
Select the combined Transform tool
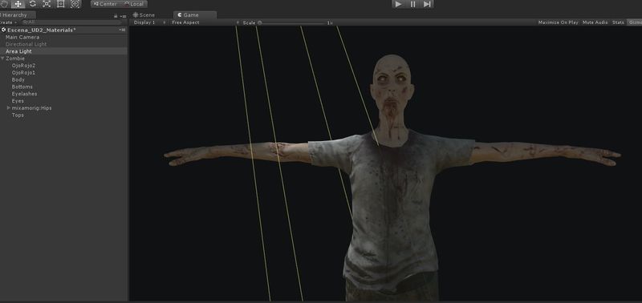click(x=75, y=4)
